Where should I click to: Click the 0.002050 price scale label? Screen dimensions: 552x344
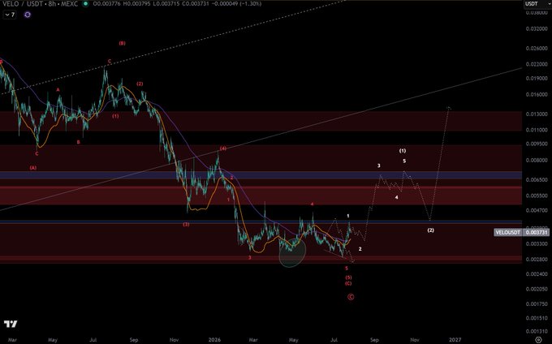pos(537,289)
